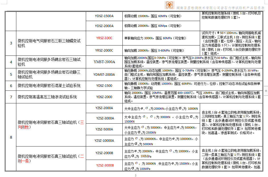Click the YDSZ-1500A model cell
Viewport: 268px width, 177px height.
pyautogui.click(x=104, y=16)
